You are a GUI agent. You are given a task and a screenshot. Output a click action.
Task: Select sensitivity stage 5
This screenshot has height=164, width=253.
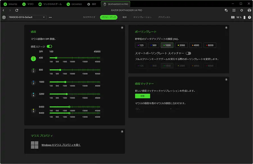pyautogui.click(x=33, y=111)
